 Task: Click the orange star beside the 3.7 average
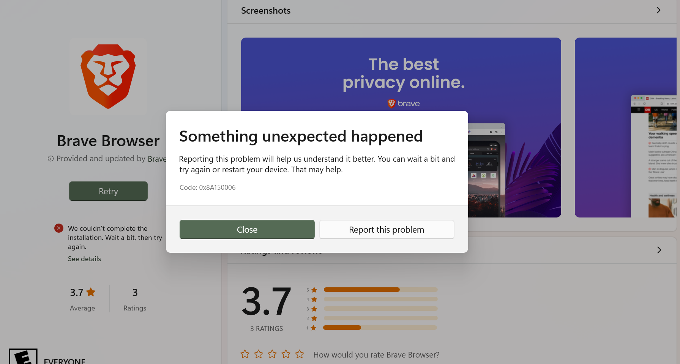[x=90, y=292]
